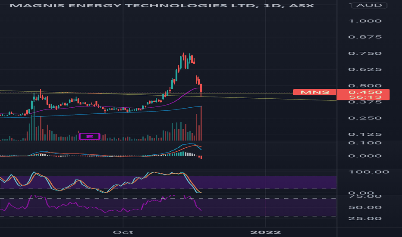Click the 0.875 price scale value
The image size is (402, 237).
point(365,37)
